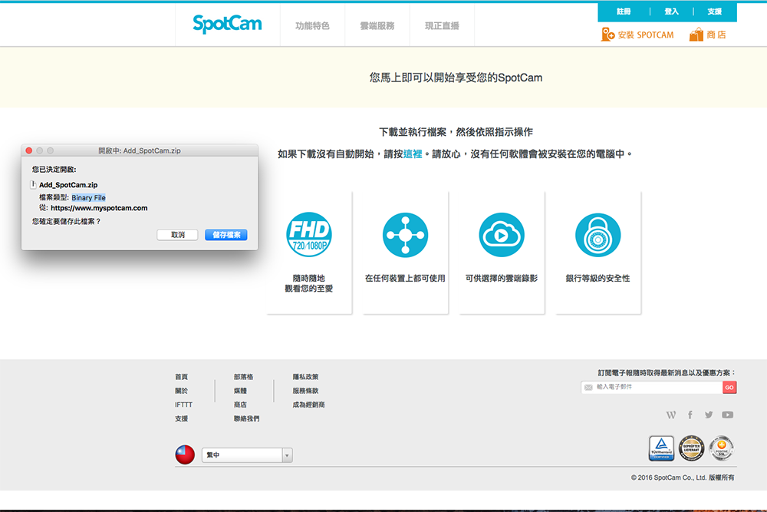Open the 雲端服務 navigation item
This screenshot has height=512, width=767.
pos(377,26)
